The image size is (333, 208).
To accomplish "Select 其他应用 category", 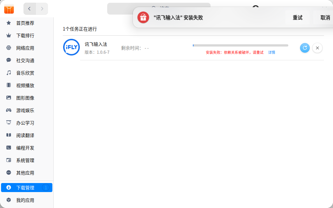I will (27, 173).
